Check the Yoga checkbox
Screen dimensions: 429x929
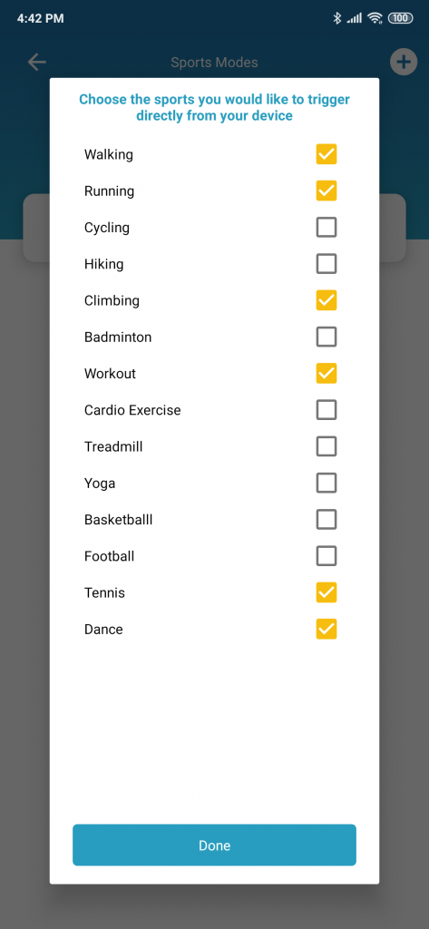(x=327, y=483)
